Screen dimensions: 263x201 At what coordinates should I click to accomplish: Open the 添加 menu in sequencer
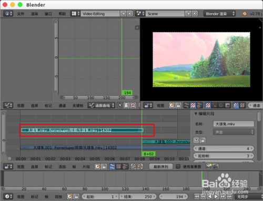click(x=62, y=167)
